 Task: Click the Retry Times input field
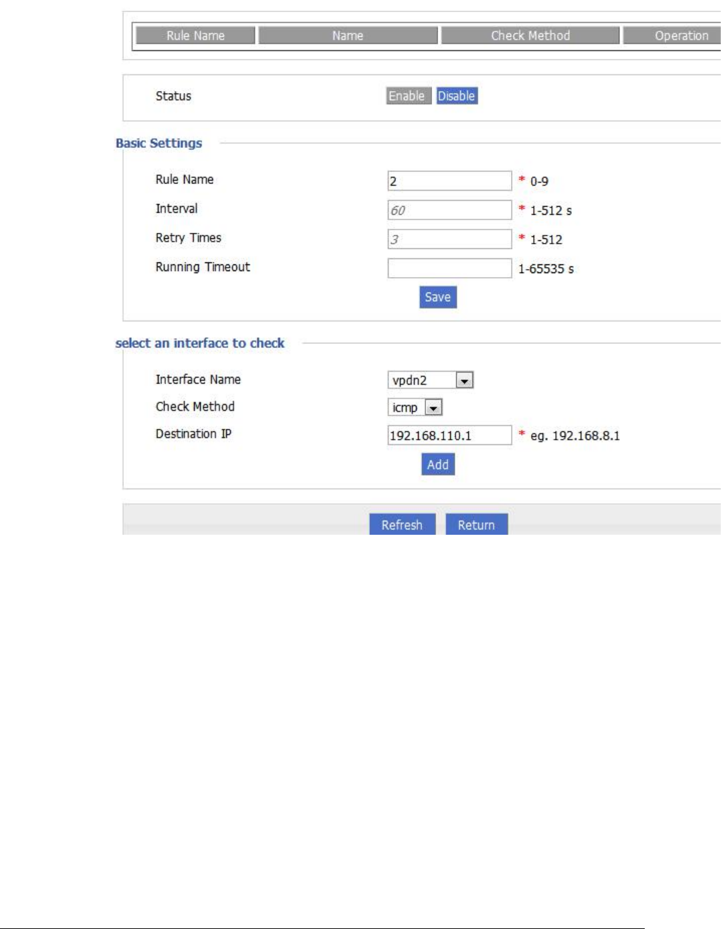click(449, 239)
